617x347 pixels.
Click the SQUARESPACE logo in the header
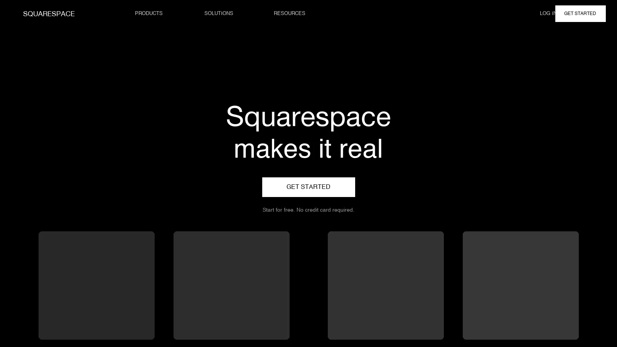click(x=49, y=14)
